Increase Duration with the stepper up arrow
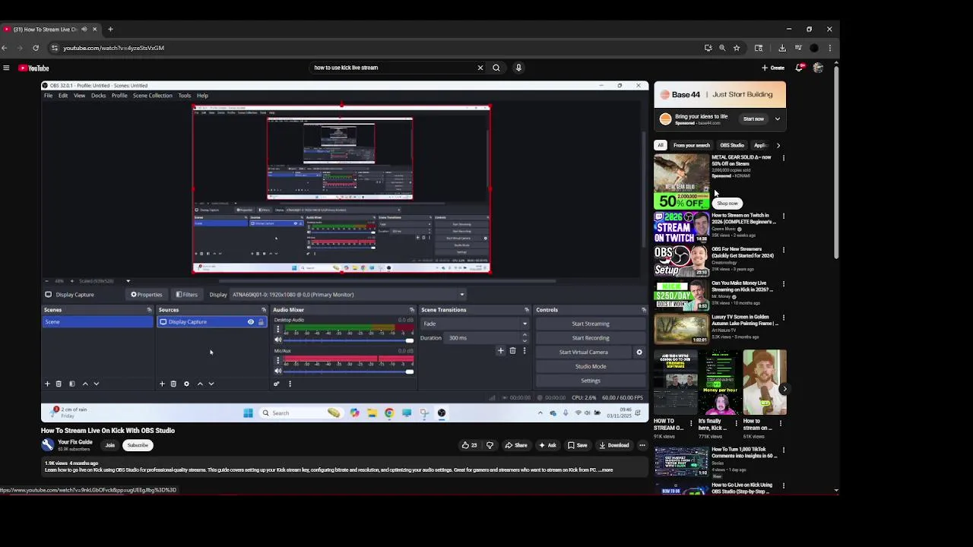This screenshot has width=973, height=547. click(x=524, y=335)
